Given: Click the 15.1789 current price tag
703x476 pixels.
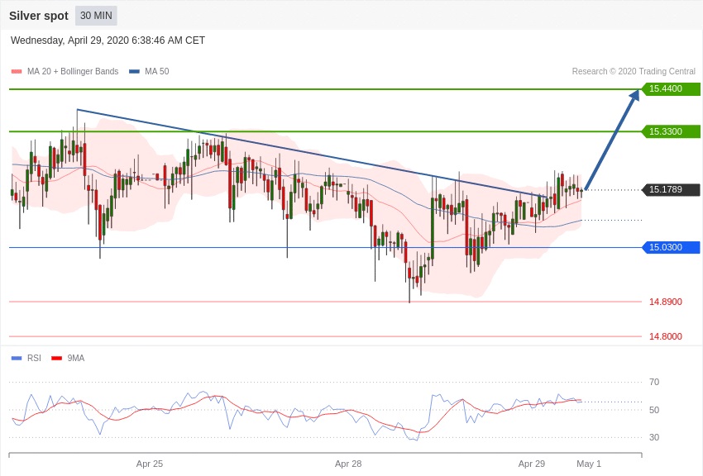Looking at the screenshot, I should pos(672,189).
